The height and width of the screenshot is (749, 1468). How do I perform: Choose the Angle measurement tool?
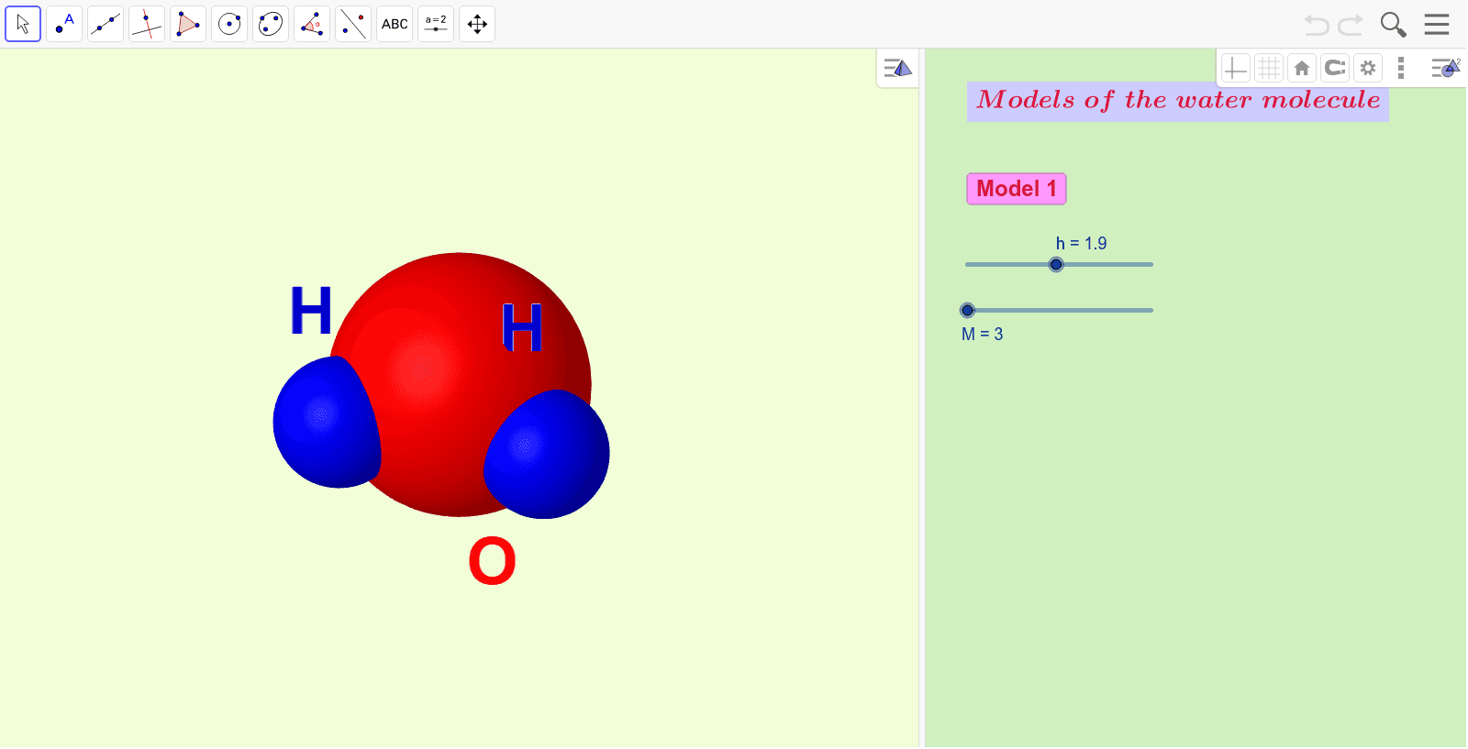[312, 24]
